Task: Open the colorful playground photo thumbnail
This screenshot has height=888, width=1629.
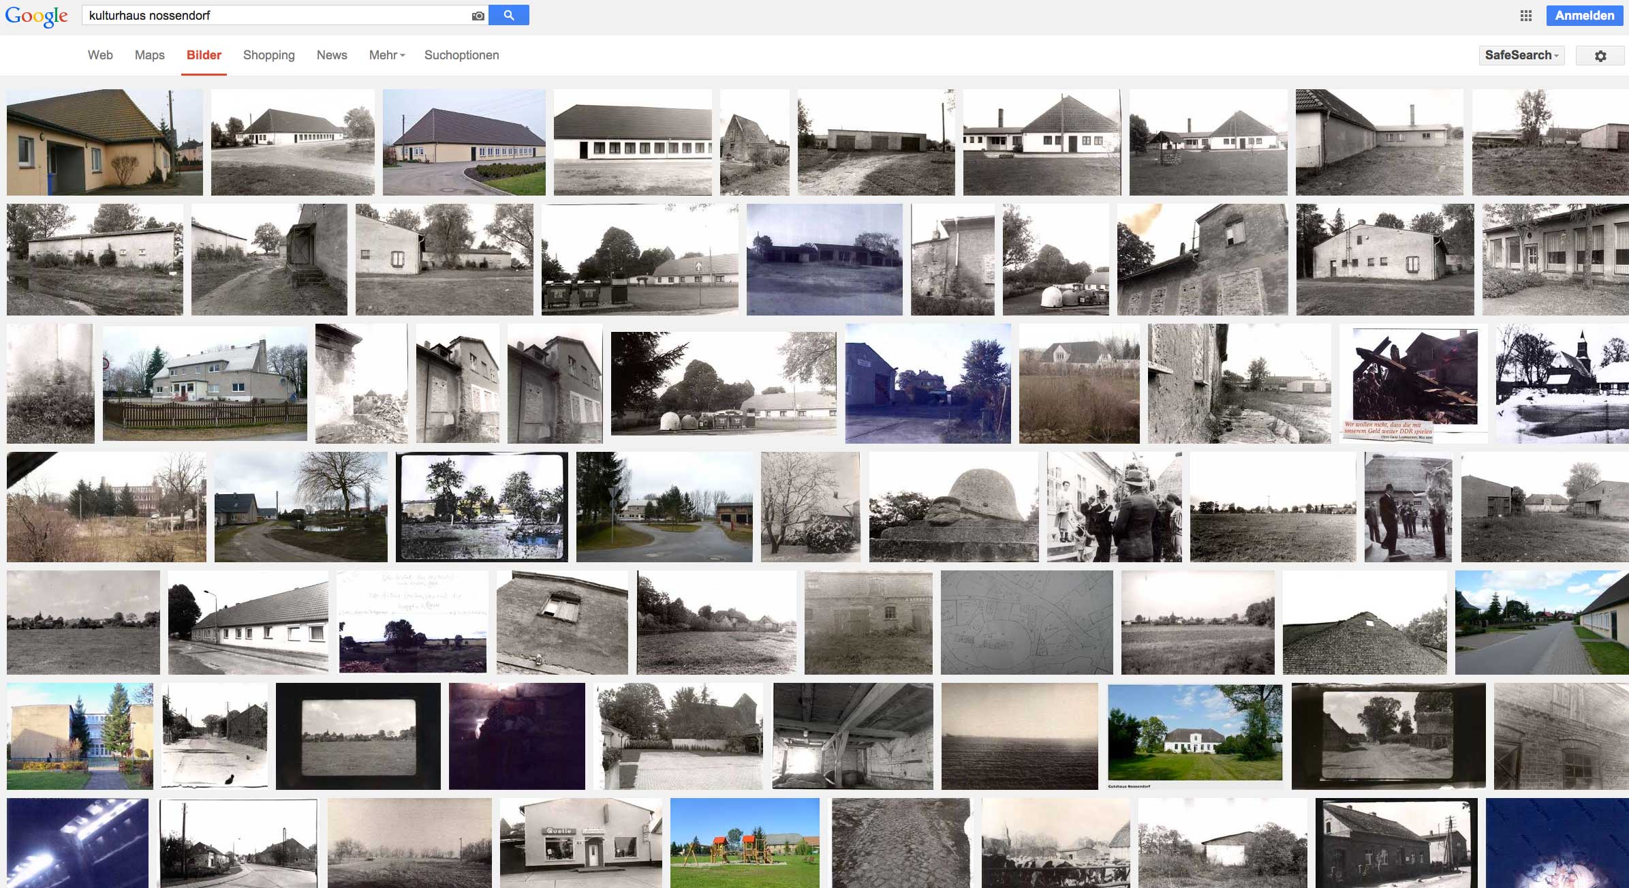Action: click(745, 843)
